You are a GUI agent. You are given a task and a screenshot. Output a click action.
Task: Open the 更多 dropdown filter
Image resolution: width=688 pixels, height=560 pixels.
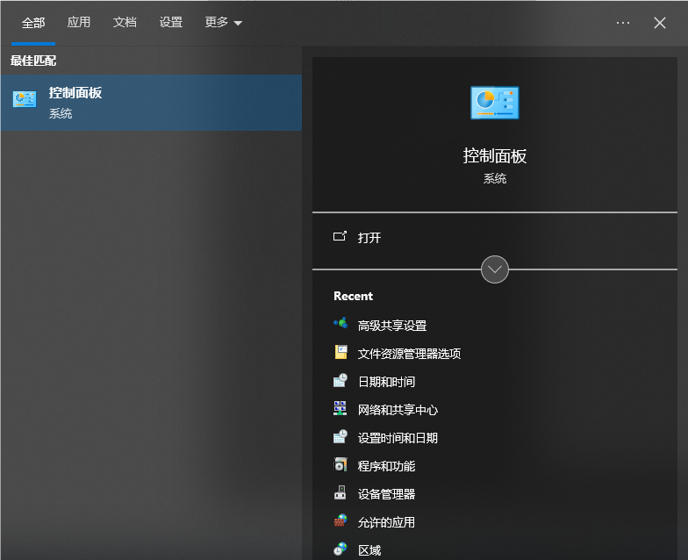click(223, 23)
